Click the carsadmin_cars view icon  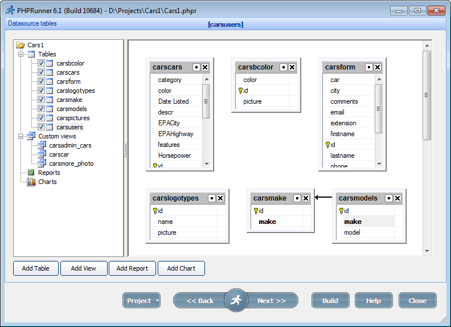tap(42, 145)
